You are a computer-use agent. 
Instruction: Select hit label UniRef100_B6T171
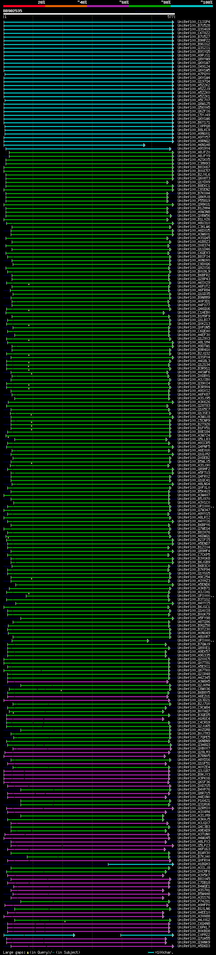tap(193, 122)
